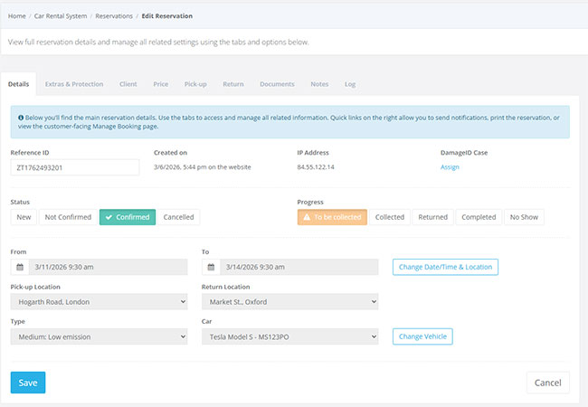
Task: Click the info icon in the blue notice
Action: tap(21, 118)
